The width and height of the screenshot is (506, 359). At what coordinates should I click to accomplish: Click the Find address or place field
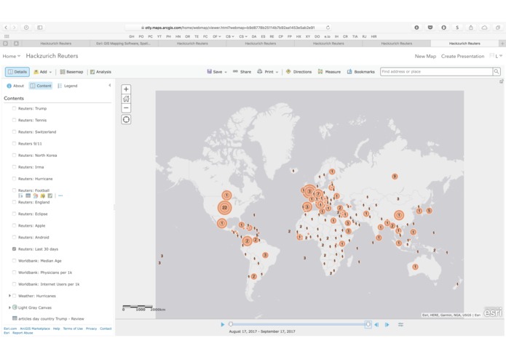pyautogui.click(x=436, y=71)
